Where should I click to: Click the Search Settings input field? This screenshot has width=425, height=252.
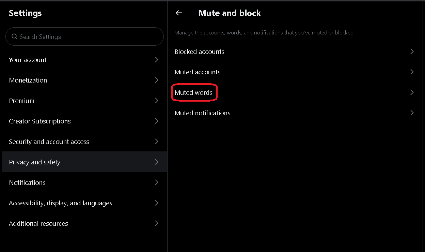(x=84, y=36)
